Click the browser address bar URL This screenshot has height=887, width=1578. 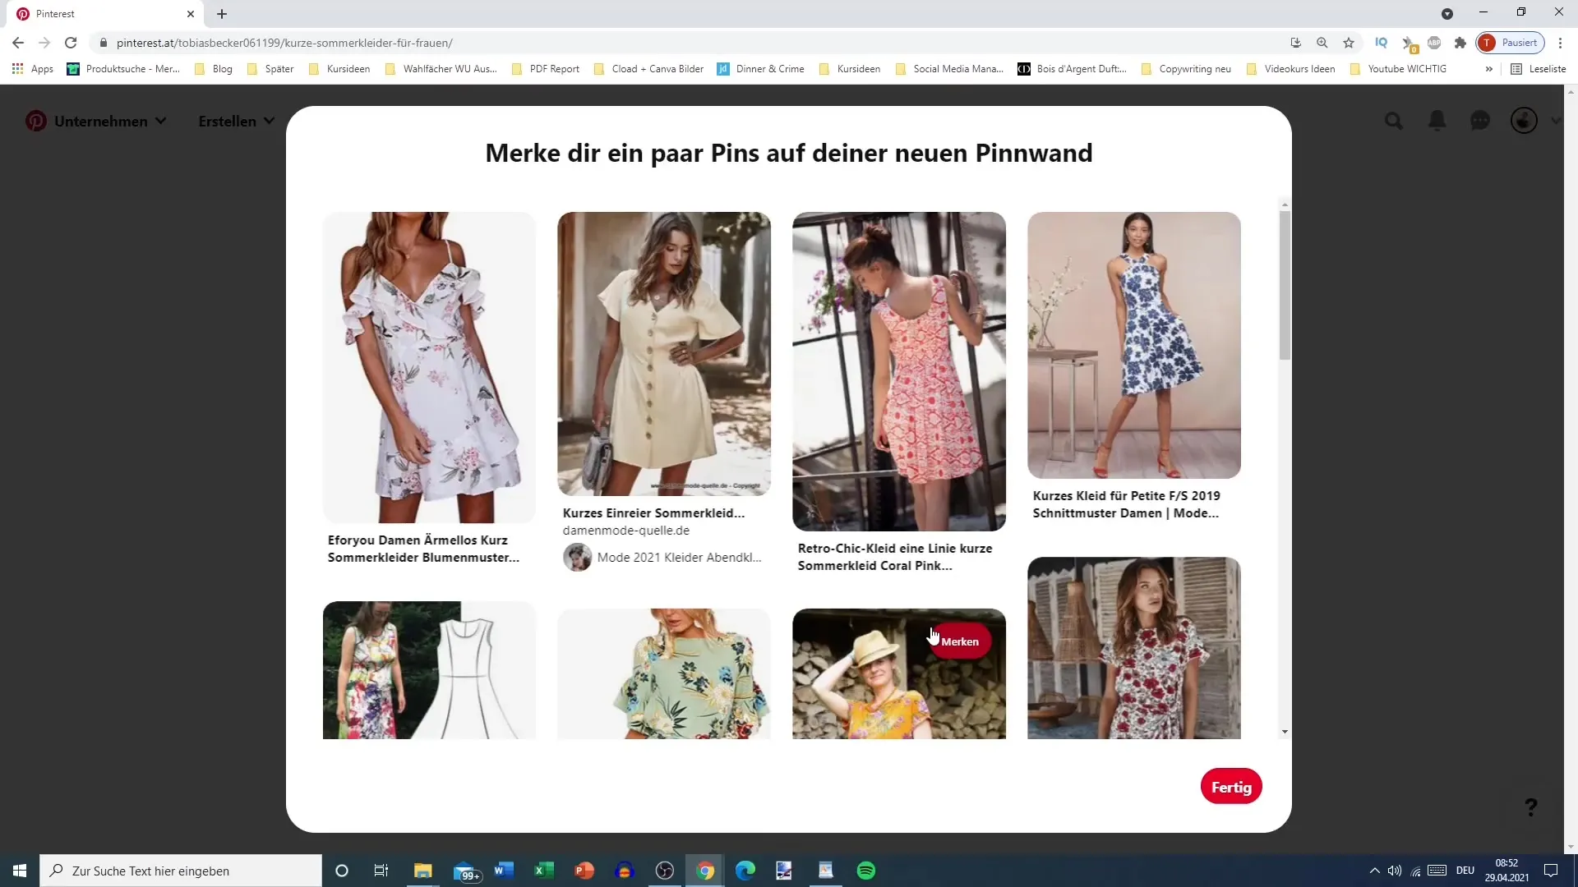(x=284, y=43)
